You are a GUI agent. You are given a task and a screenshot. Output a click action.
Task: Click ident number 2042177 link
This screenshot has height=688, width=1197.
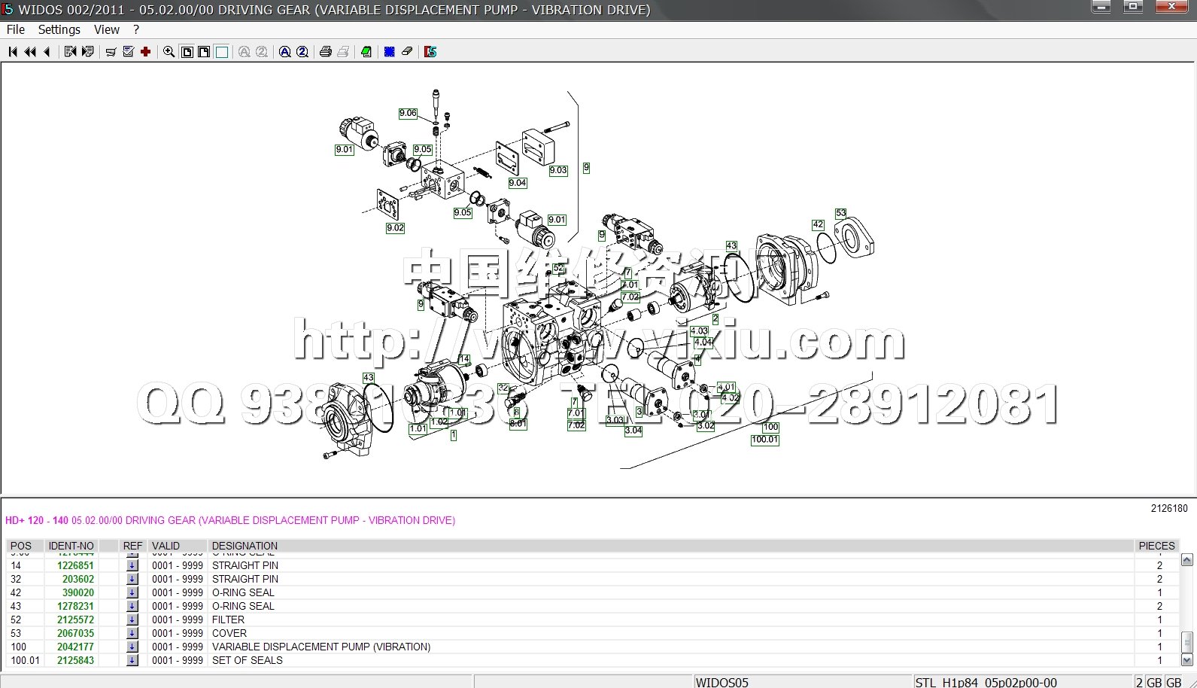(75, 647)
